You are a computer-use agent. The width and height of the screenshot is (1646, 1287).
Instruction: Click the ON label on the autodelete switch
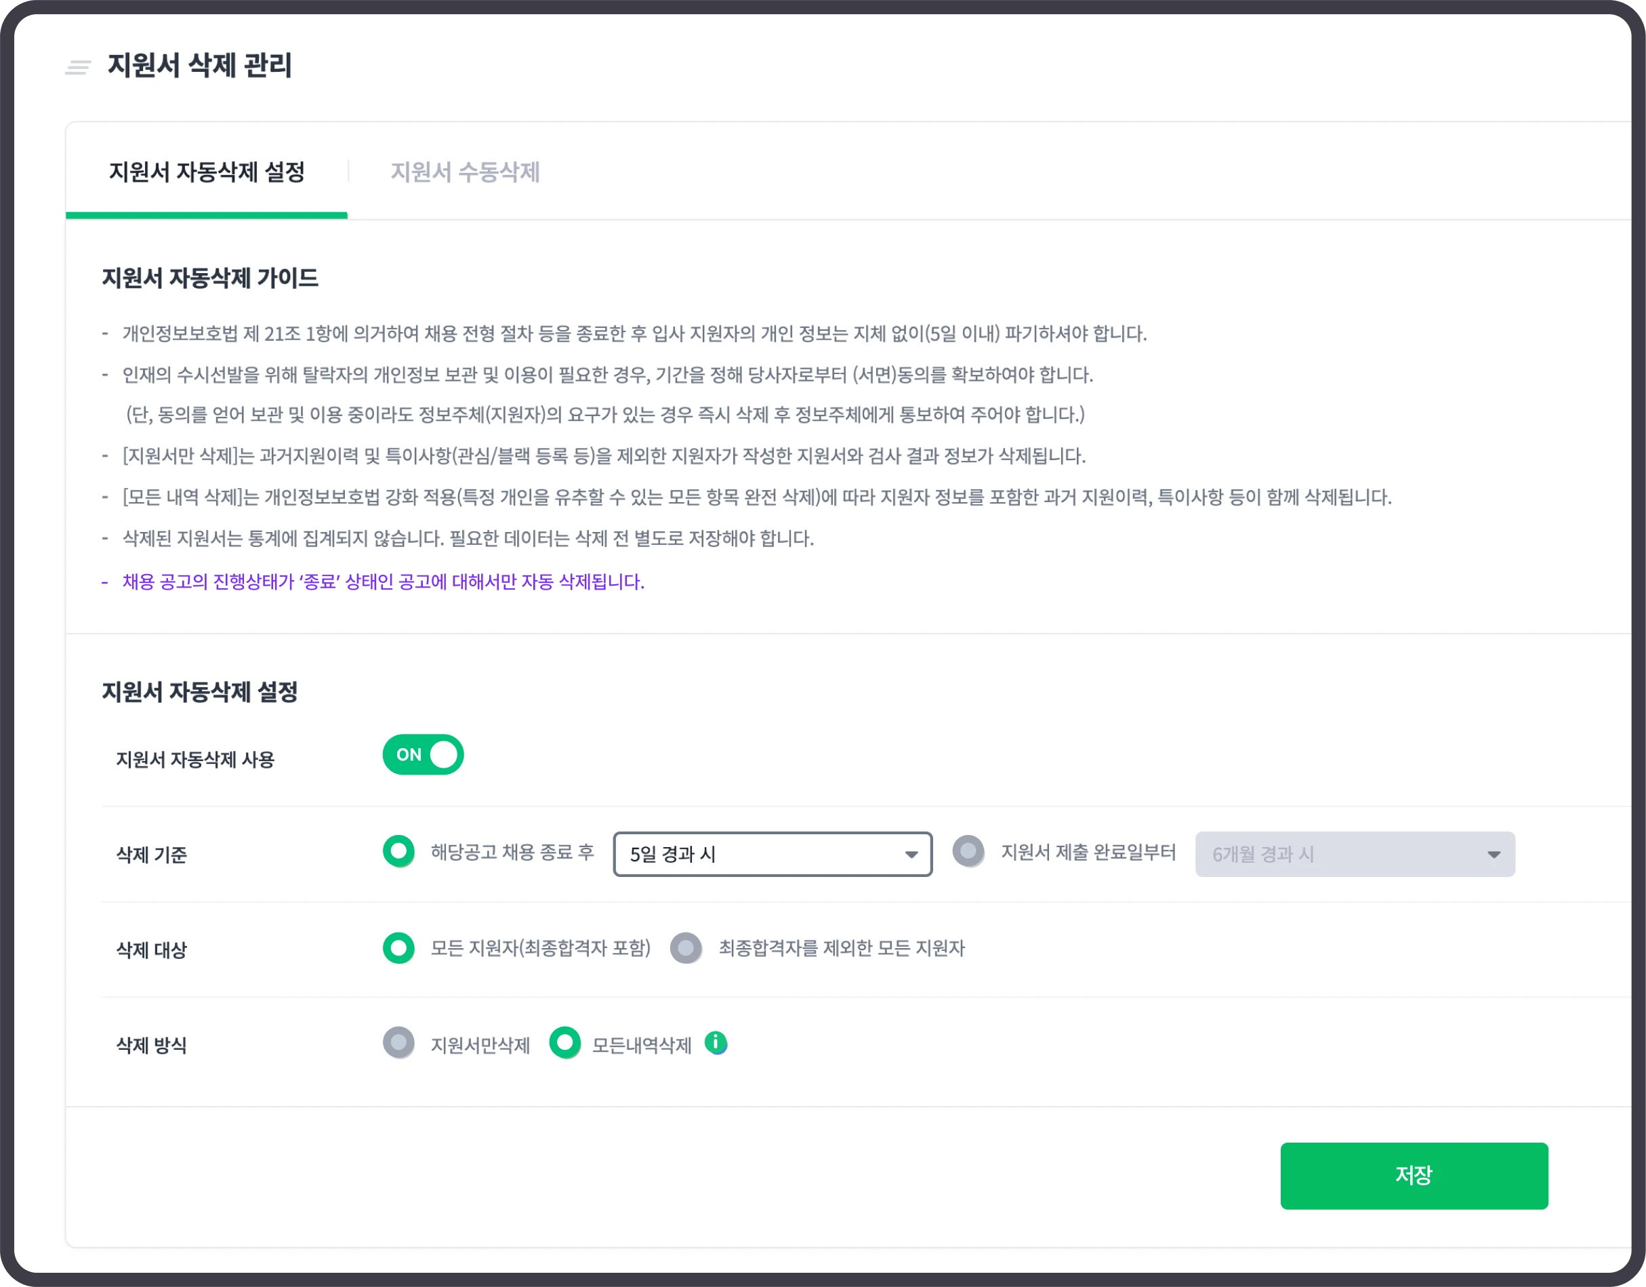pos(411,755)
